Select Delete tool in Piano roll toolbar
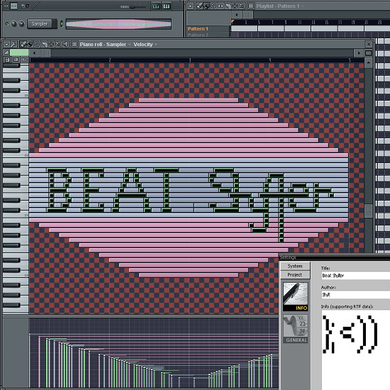The height and width of the screenshot is (390, 390). coord(37,45)
